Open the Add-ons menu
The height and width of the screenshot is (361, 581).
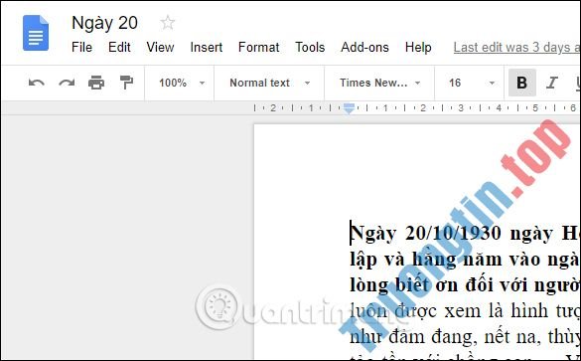[364, 48]
